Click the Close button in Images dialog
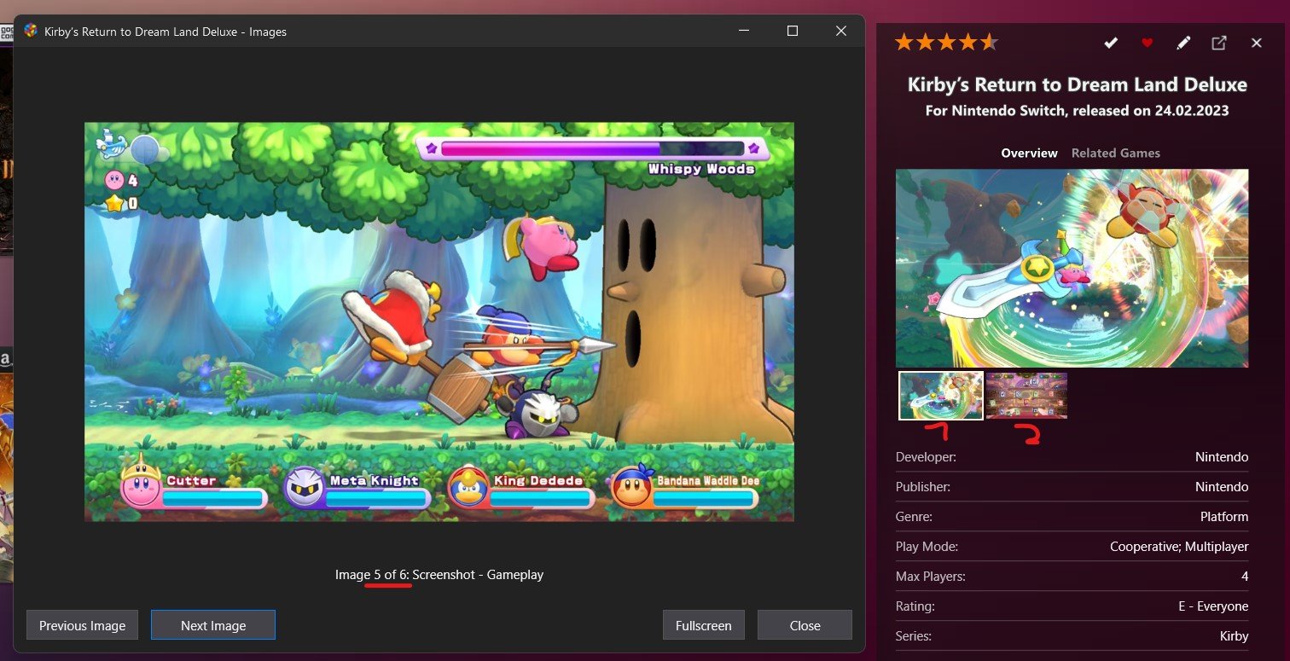 805,625
